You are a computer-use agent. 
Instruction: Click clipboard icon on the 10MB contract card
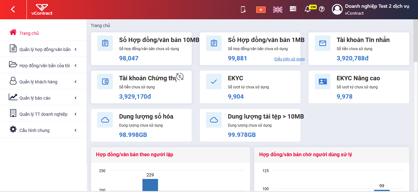coord(105,43)
